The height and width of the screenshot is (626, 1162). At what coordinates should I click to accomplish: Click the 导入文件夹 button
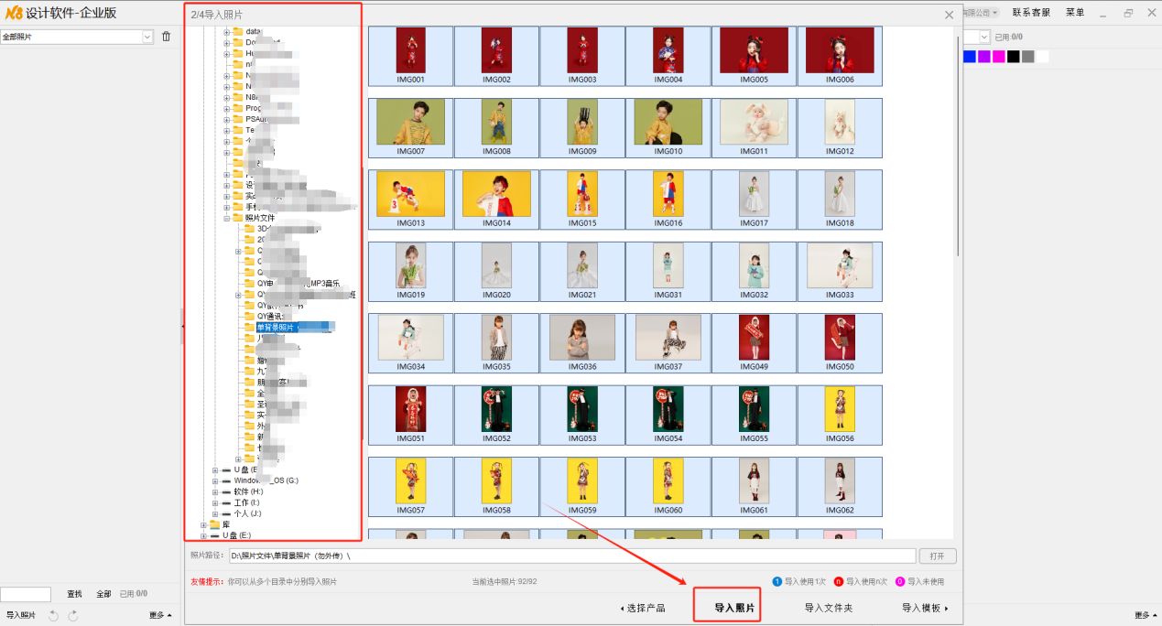click(x=829, y=608)
